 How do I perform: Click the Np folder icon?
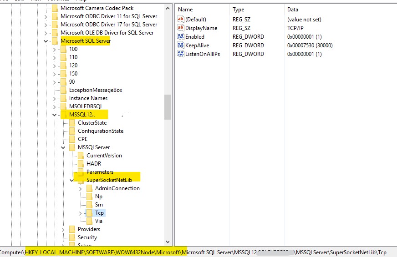coord(89,197)
